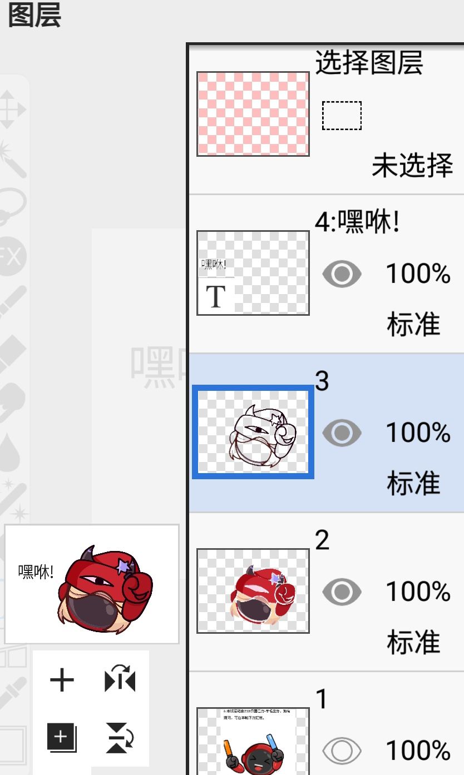Viewport: 464px width, 775px height.
Task: Hide layer 4 嘿咻! with eye icon
Action: (x=342, y=274)
